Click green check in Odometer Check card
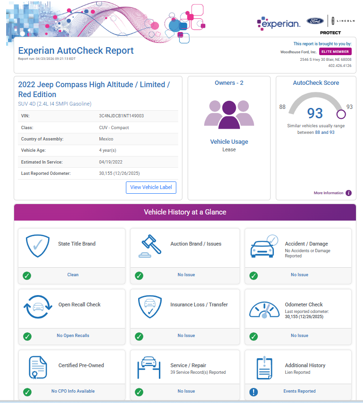Screen dimensions: 363x403 pyautogui.click(x=254, y=337)
